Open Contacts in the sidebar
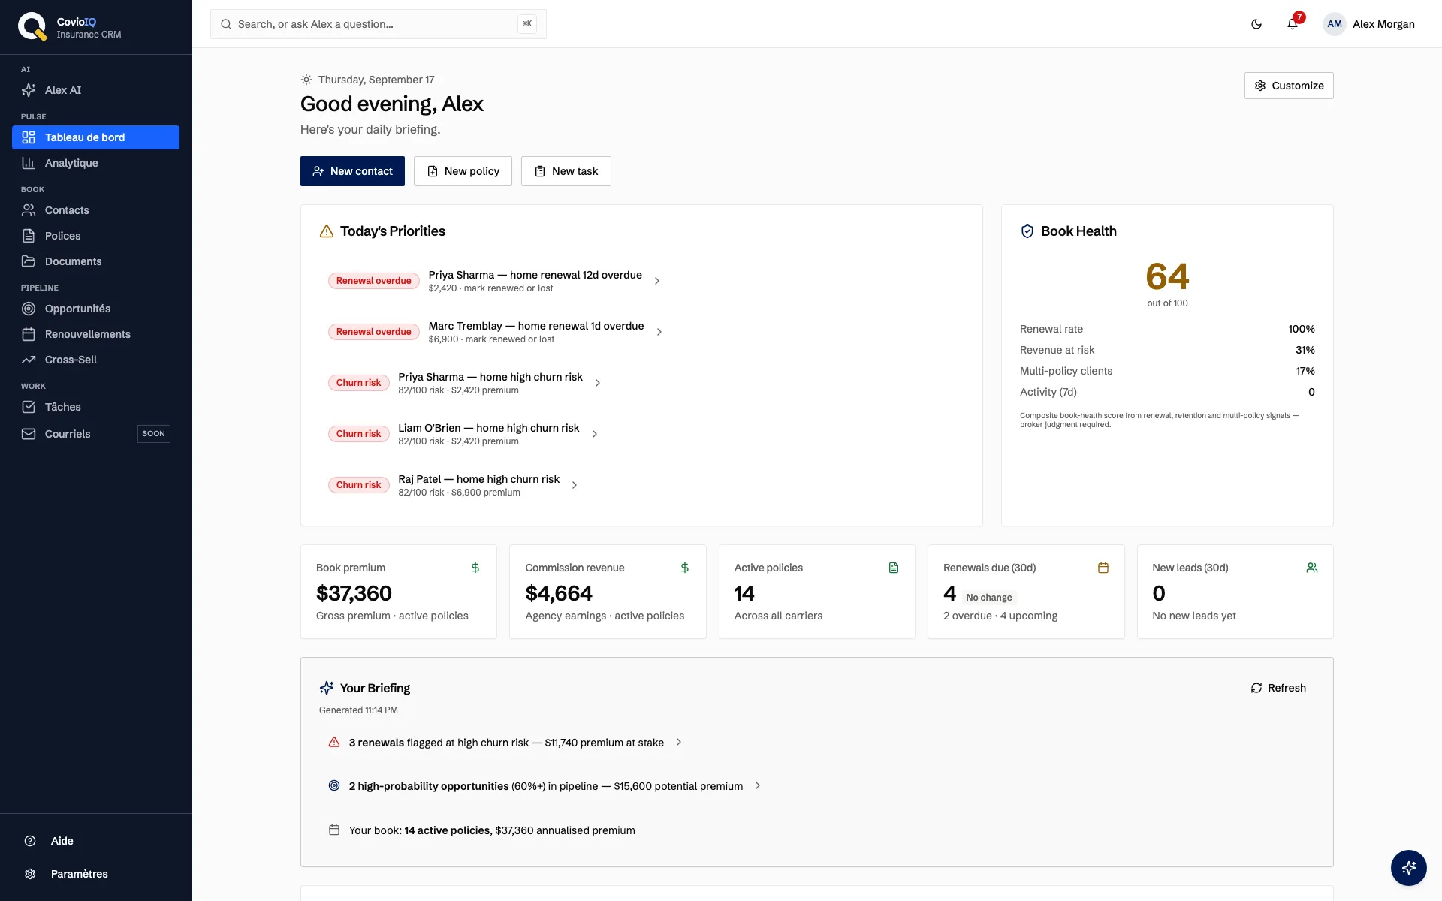The width and height of the screenshot is (1442, 901). tap(95, 210)
